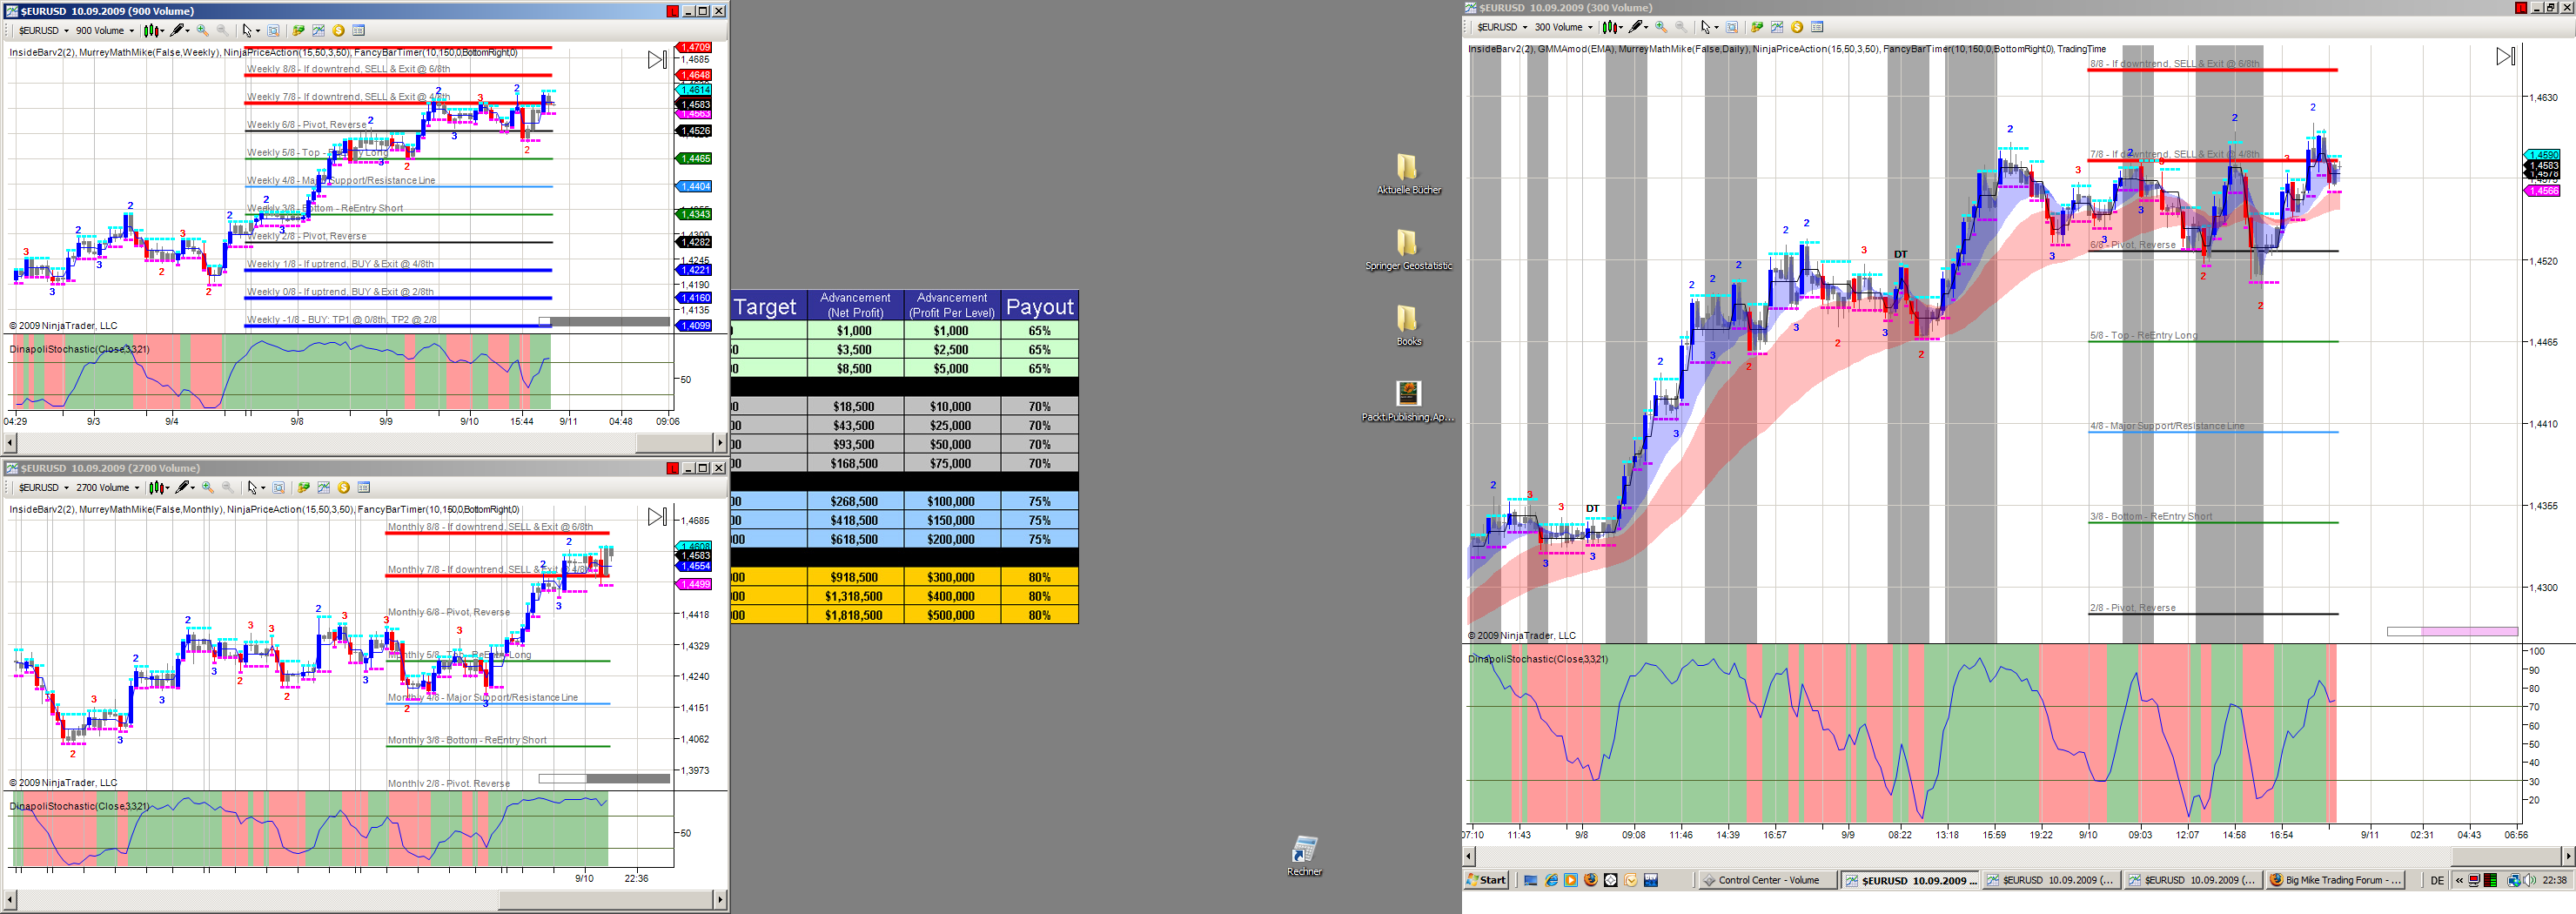
Task: Expand hidden system tray icons
Action: 2459,880
